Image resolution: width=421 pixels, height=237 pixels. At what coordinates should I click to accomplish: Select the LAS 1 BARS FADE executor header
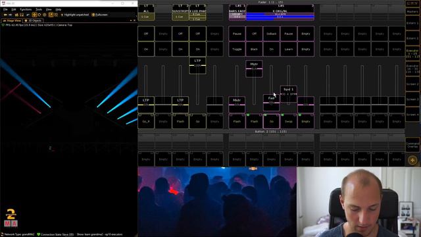(x=237, y=13)
